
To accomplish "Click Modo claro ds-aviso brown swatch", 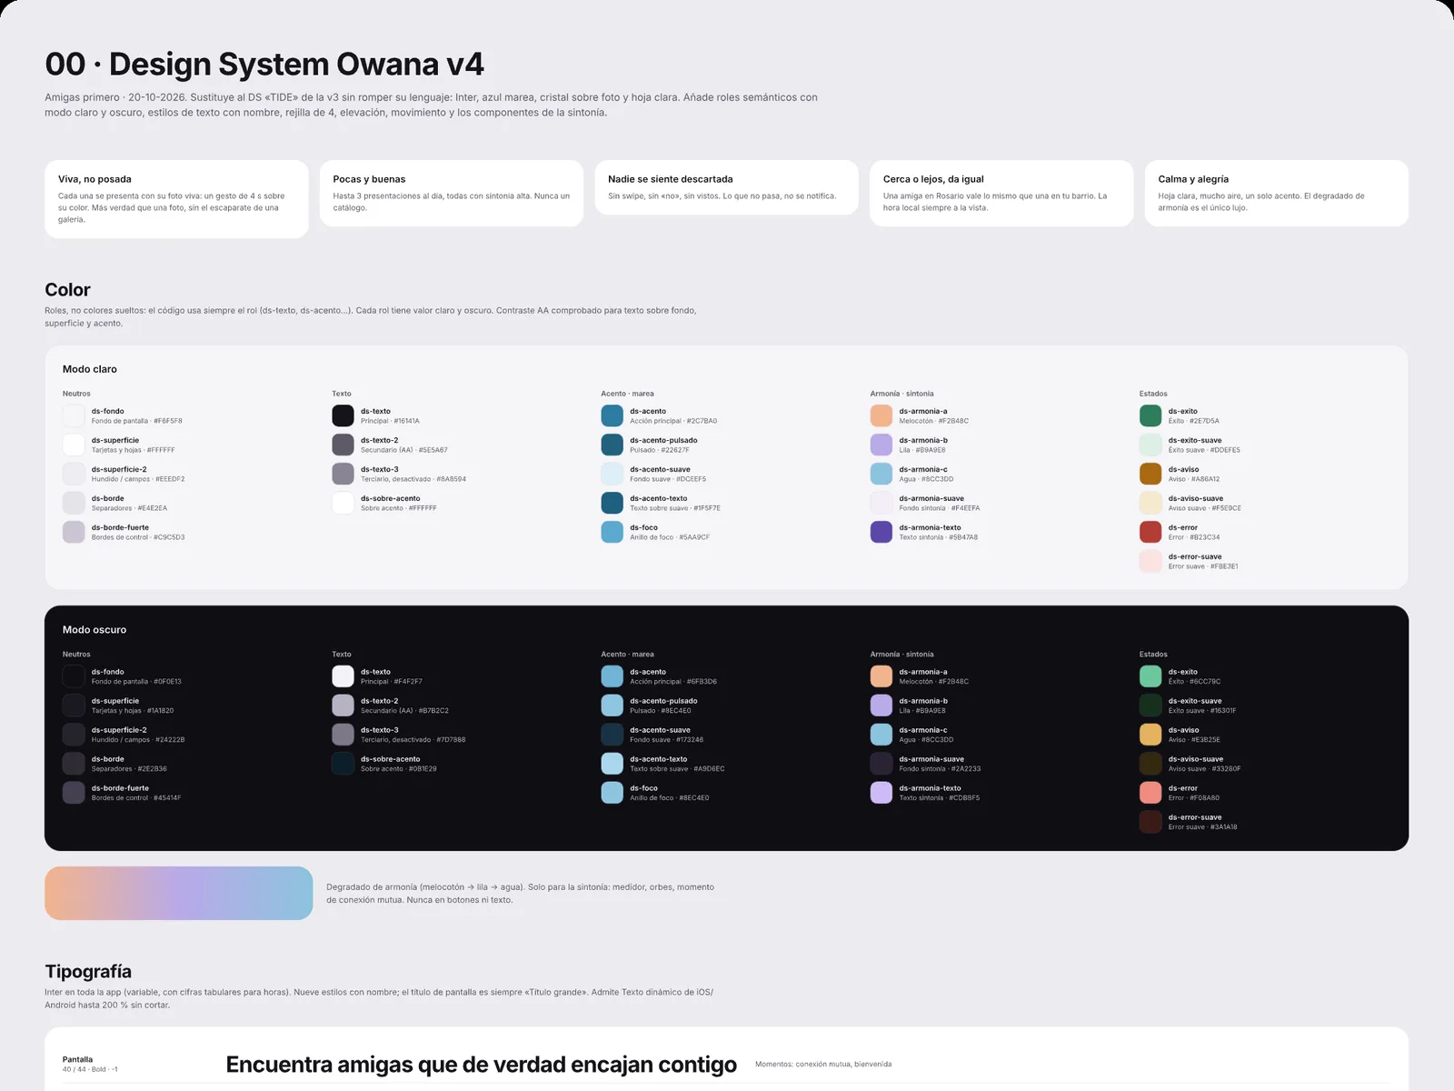I will pos(1150,474).
